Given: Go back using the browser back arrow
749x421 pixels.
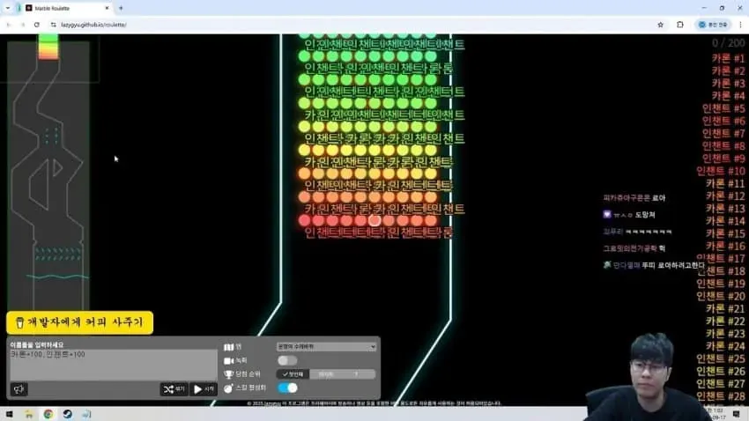Looking at the screenshot, I should coord(9,25).
